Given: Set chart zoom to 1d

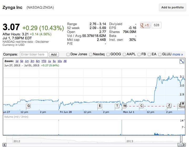Looking at the screenshot, I should (x=17, y=61).
